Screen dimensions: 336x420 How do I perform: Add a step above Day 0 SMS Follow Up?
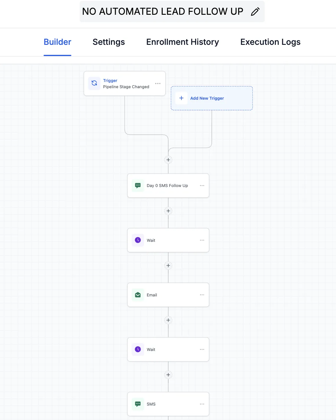pos(168,160)
